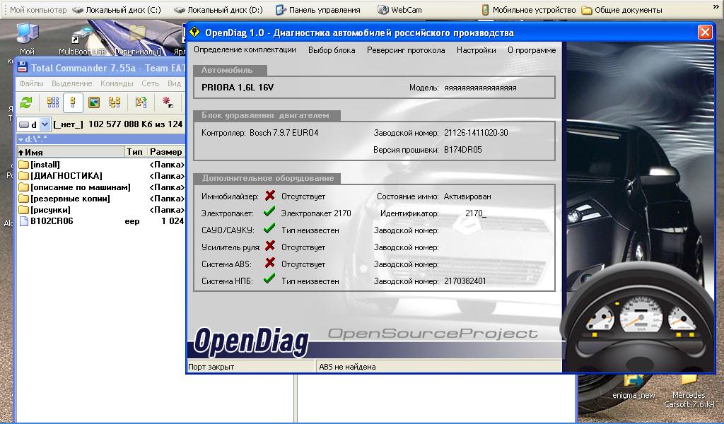Click the Активирован immobilizer state
This screenshot has width=724, height=424.
coord(467,196)
